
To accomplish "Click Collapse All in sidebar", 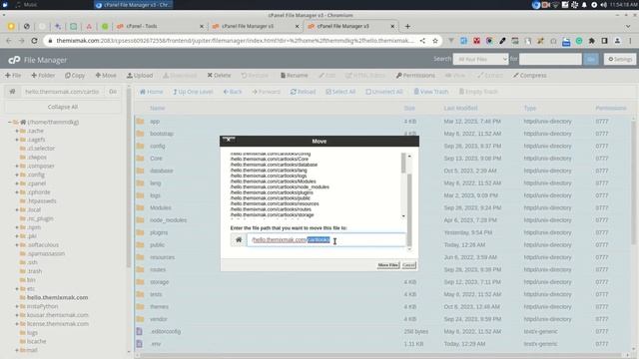I will (x=62, y=107).
